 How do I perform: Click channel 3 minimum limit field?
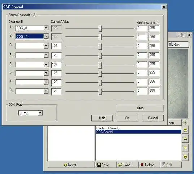[x=142, y=46]
